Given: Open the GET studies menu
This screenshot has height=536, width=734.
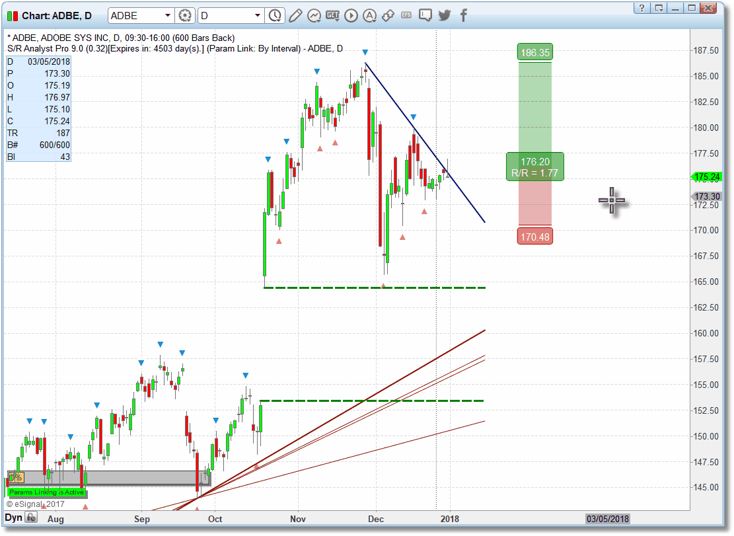Looking at the screenshot, I should pos(332,15).
